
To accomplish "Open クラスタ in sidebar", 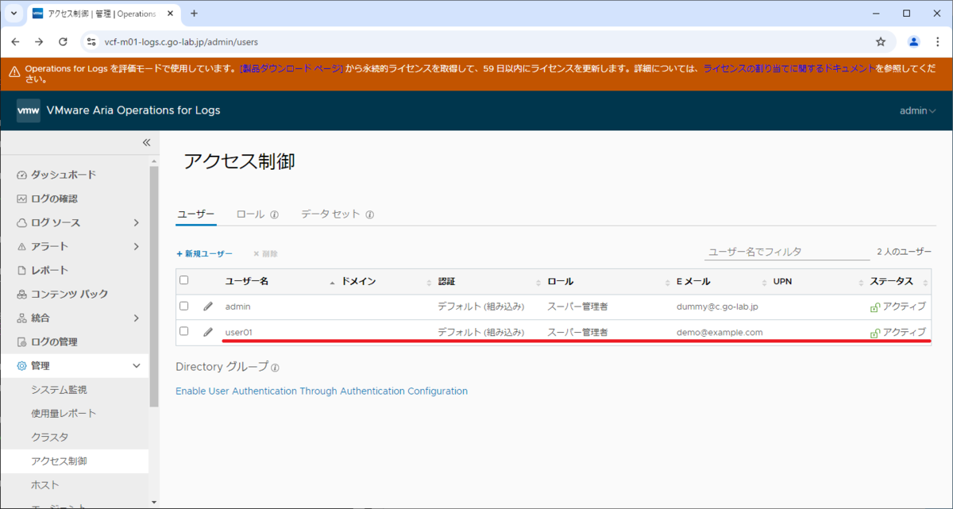I will 49,437.
